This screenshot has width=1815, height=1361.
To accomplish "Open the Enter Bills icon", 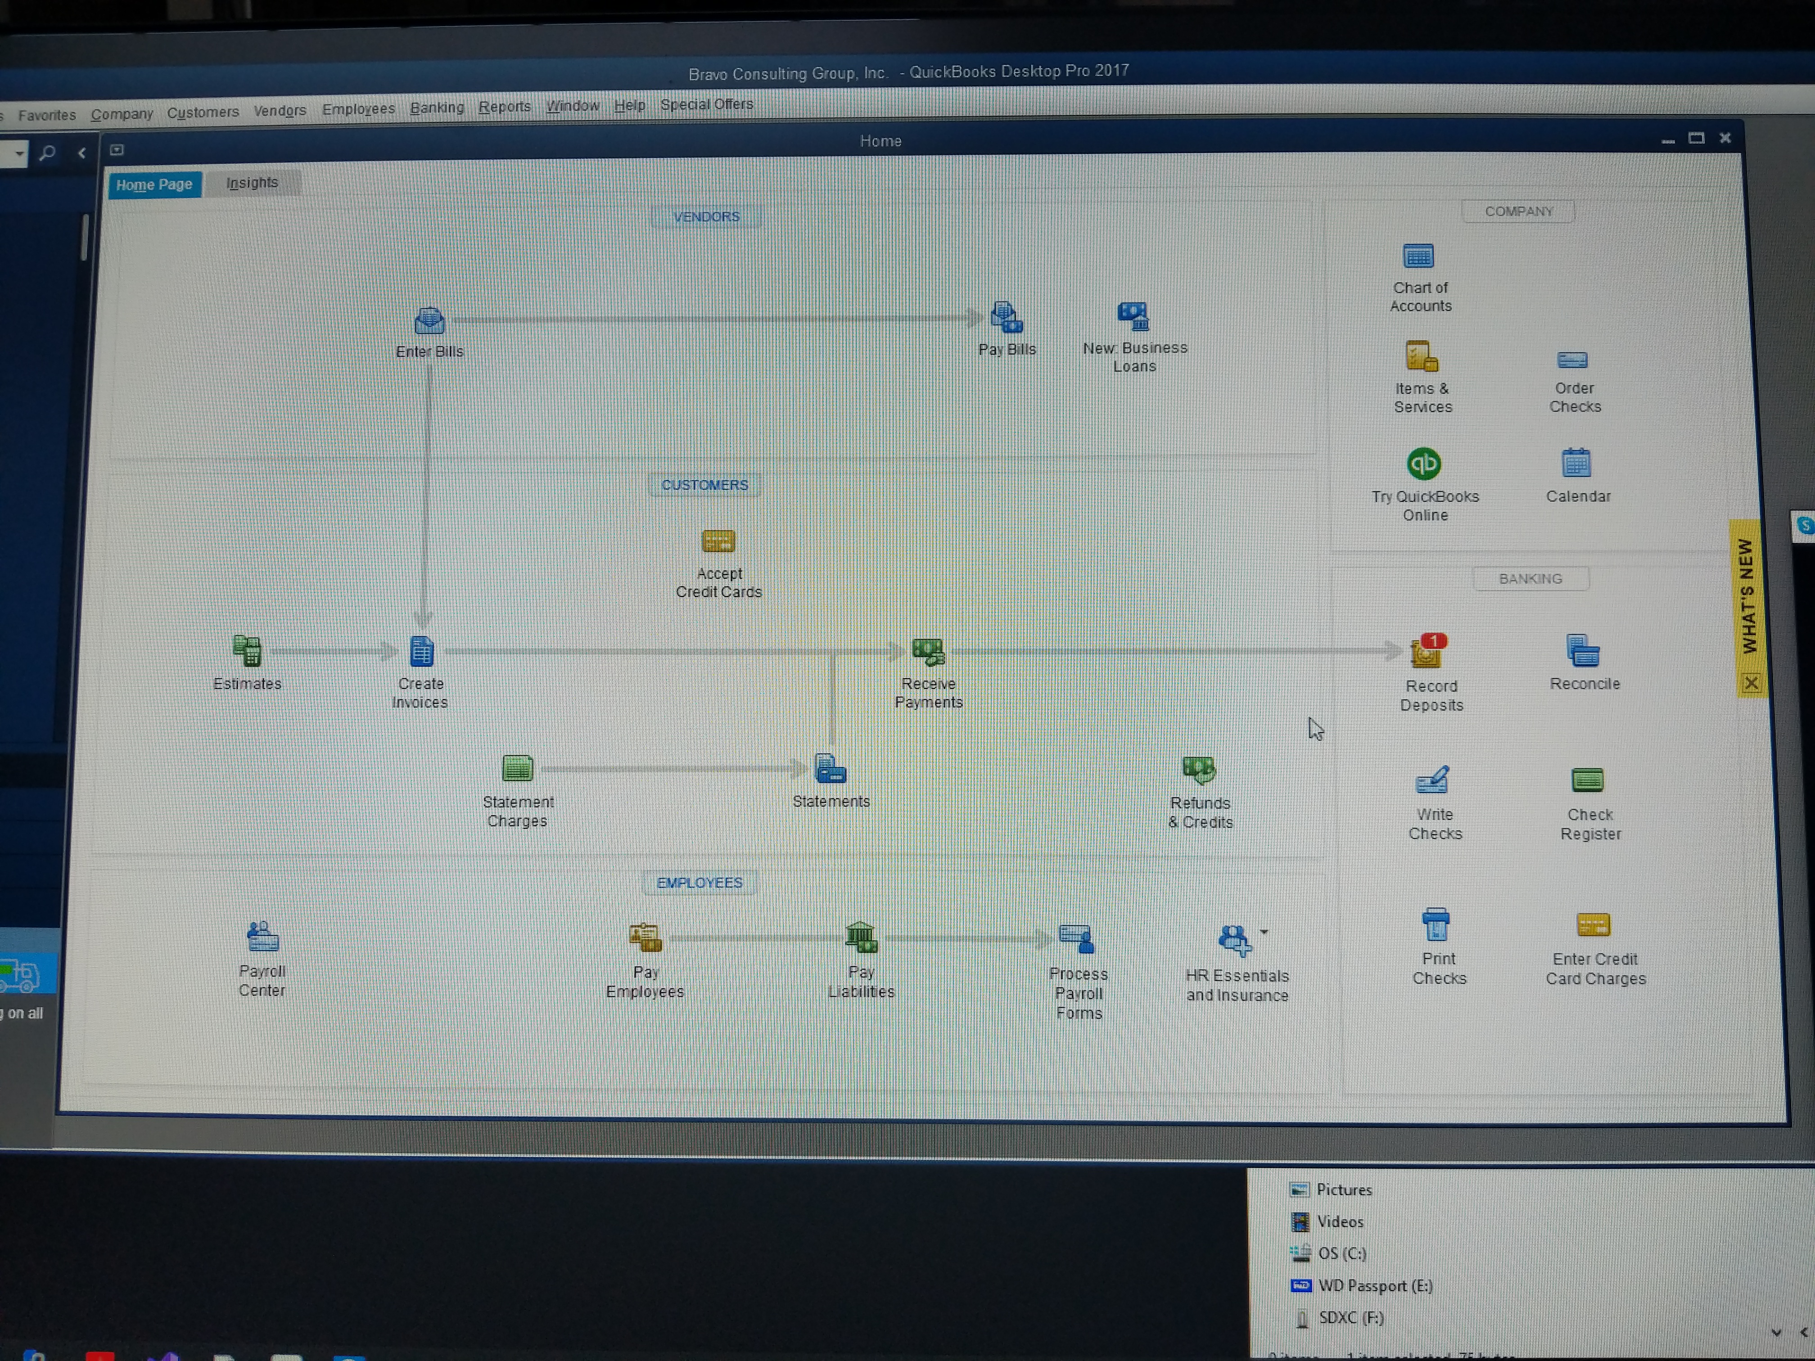I will (429, 321).
